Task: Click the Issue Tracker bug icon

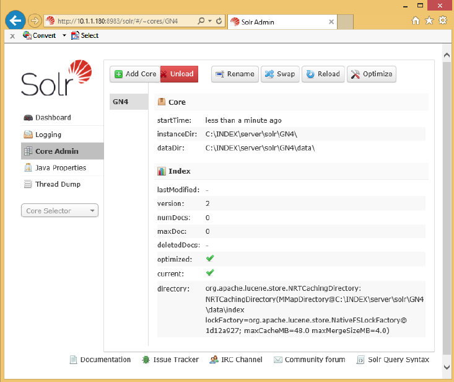Action: pyautogui.click(x=146, y=360)
